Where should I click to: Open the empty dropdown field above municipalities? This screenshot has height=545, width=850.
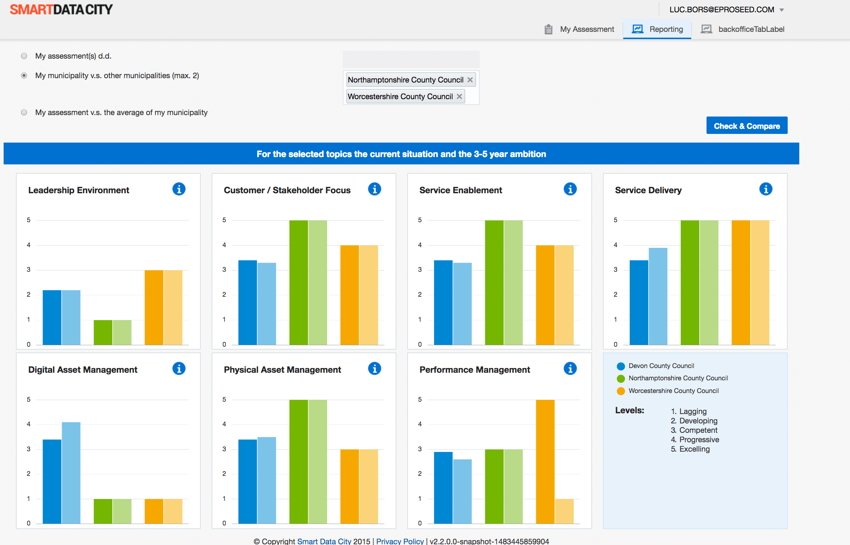tap(411, 59)
